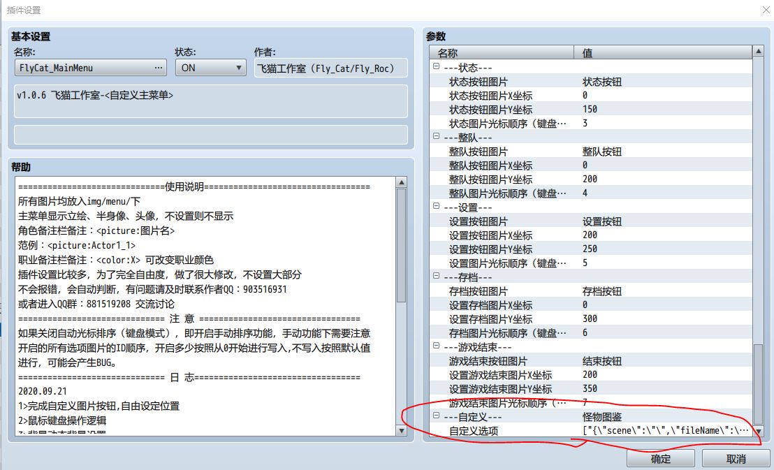774x470 pixels.
Task: Click help line containing QQ群：881519208
Action: click(96, 304)
